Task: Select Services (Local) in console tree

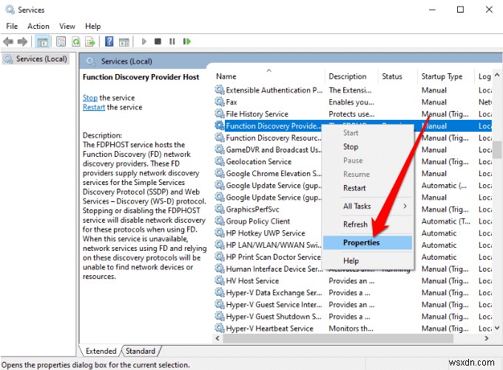Action: coord(36,59)
